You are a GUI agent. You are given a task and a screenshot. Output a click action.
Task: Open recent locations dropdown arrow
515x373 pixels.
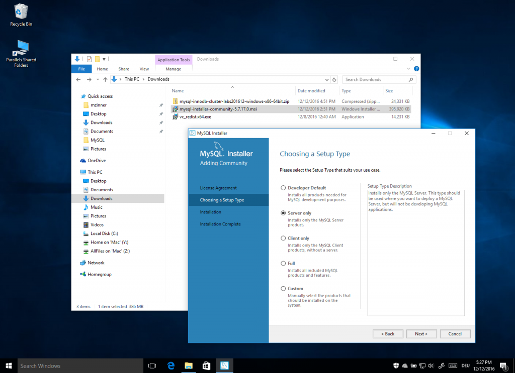point(98,79)
